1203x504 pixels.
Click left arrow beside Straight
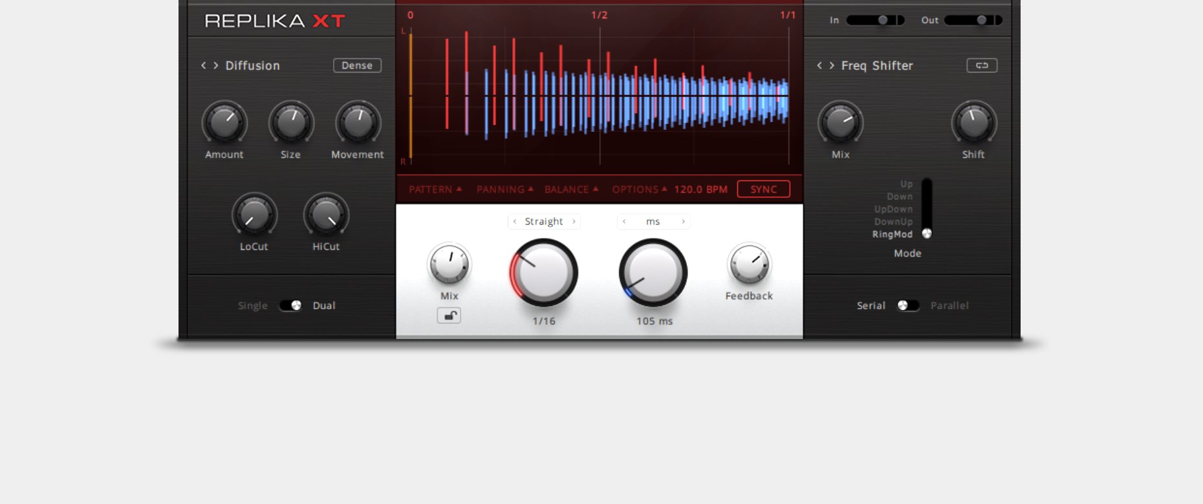515,221
